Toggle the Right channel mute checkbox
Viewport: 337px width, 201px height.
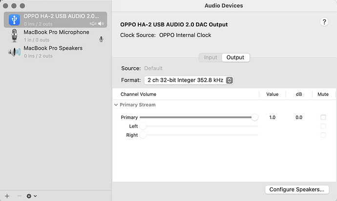coord(323,135)
